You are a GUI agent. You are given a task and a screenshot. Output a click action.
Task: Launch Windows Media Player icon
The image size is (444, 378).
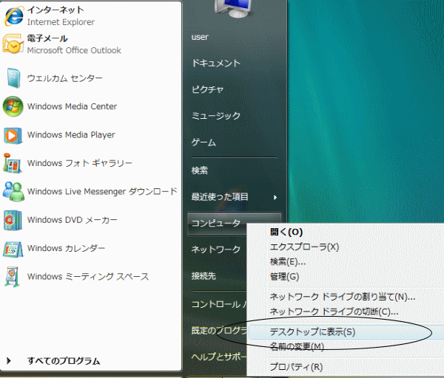[13, 135]
